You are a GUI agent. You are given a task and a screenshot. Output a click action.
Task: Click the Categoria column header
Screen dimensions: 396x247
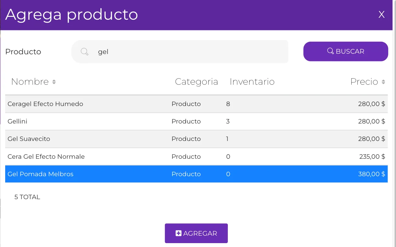click(196, 81)
